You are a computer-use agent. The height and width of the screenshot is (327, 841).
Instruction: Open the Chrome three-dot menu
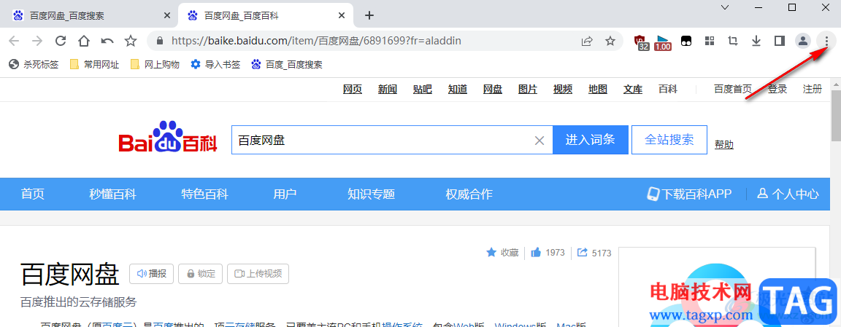[826, 41]
